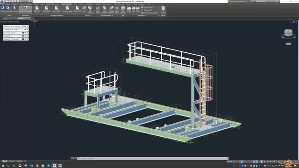Open the Drawing Processes palette
Screen dimensions: 299x168
pyautogui.click(x=11, y=39)
